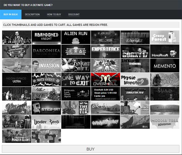The width and height of the screenshot is (182, 155).
Task: Open the Discount tab
Action: tap(74, 14)
